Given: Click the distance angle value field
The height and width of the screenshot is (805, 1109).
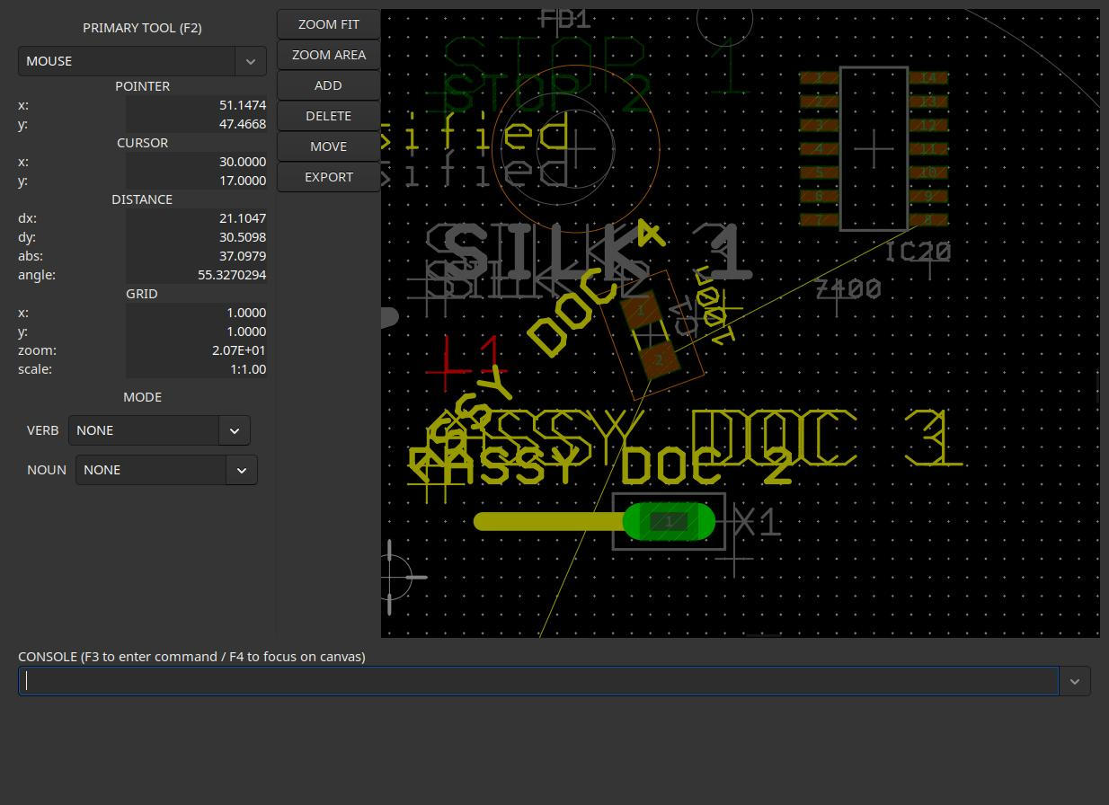Looking at the screenshot, I should pos(196,275).
